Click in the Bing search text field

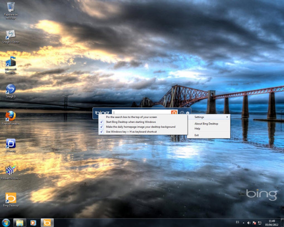[x=141, y=112]
